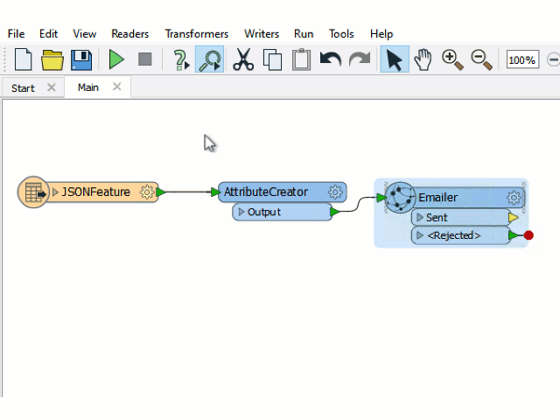Open AttributeCreator gear parameters
Image resolution: width=560 pixels, height=420 pixels.
(335, 192)
